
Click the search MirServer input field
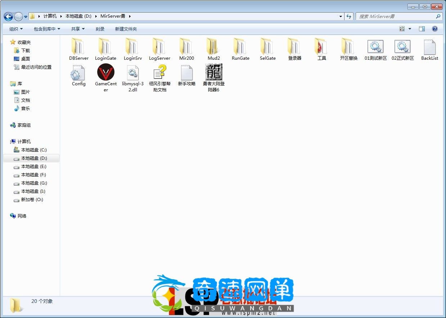395,17
